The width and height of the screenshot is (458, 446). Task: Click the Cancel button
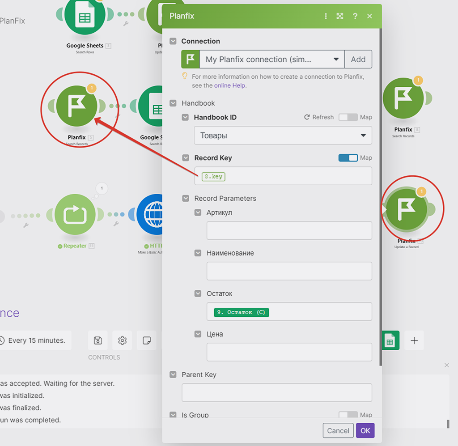pos(338,430)
